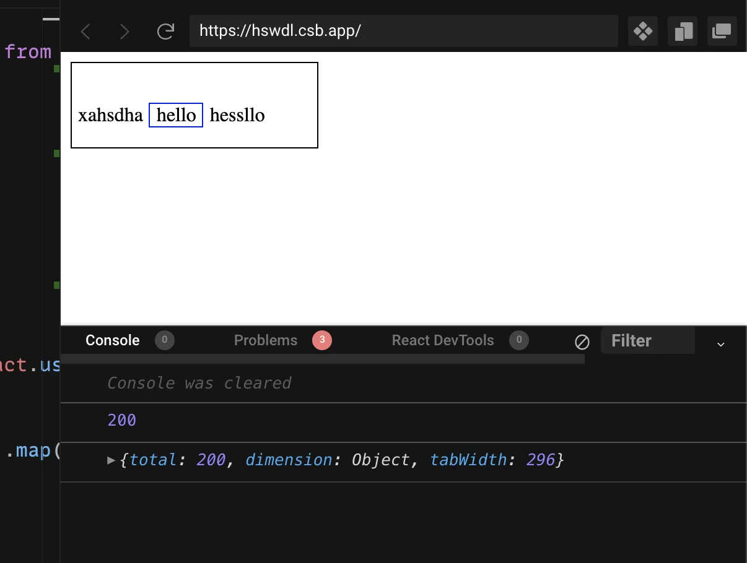Reload the preview page
747x563 pixels.
click(165, 32)
